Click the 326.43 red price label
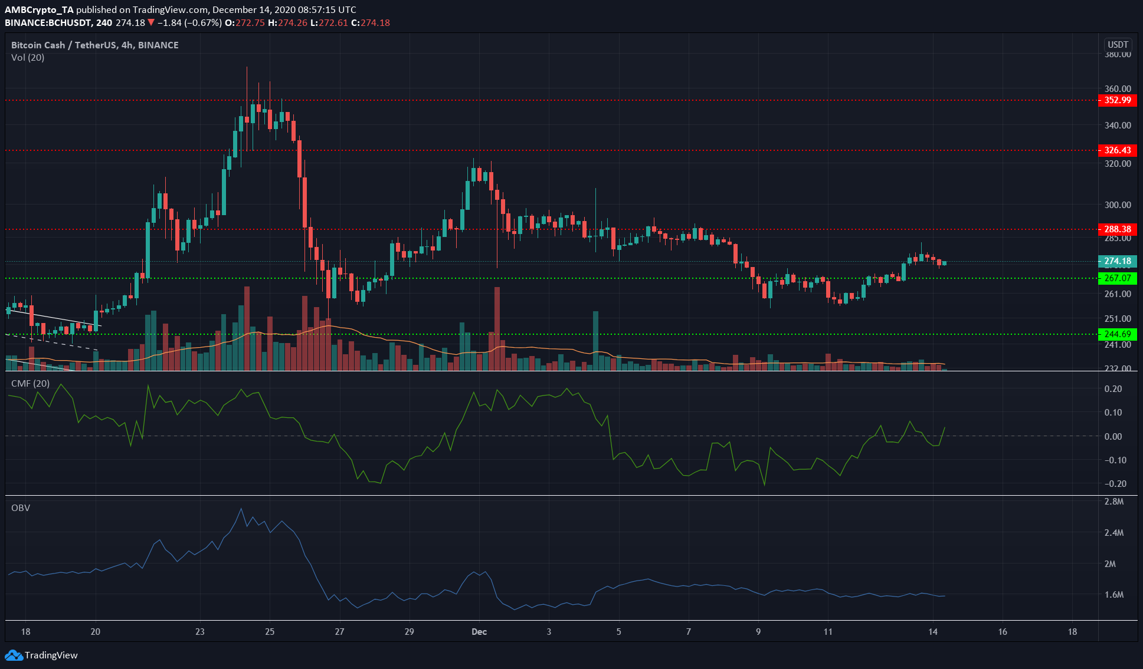1143x669 pixels. (1118, 150)
